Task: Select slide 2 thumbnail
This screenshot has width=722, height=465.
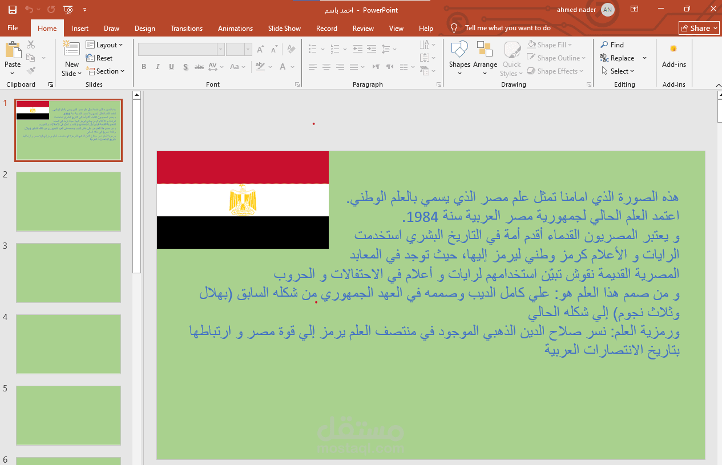Action: tap(68, 201)
